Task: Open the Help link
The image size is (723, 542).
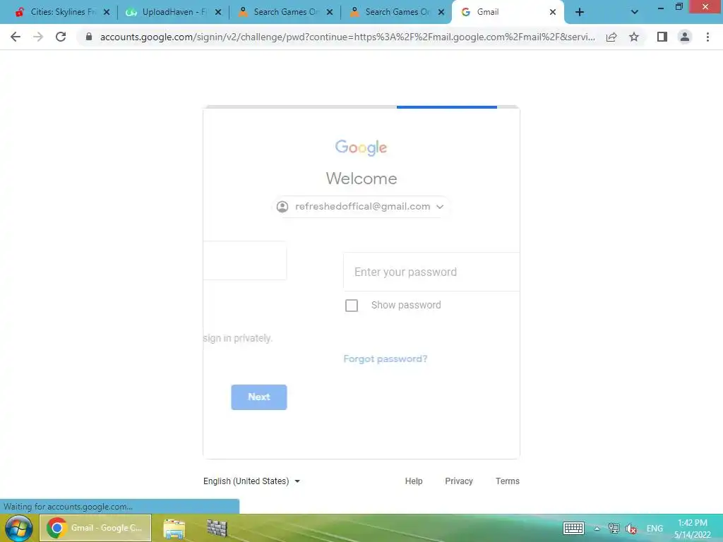Action: coord(414,481)
